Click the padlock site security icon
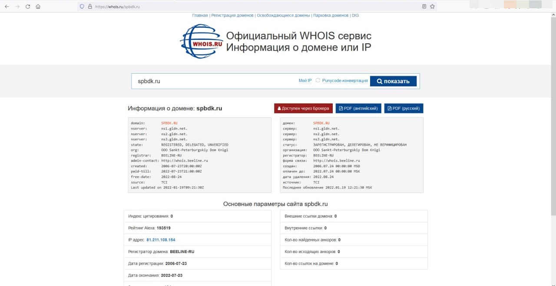Viewport: 556px width, 286px height. [90, 6]
